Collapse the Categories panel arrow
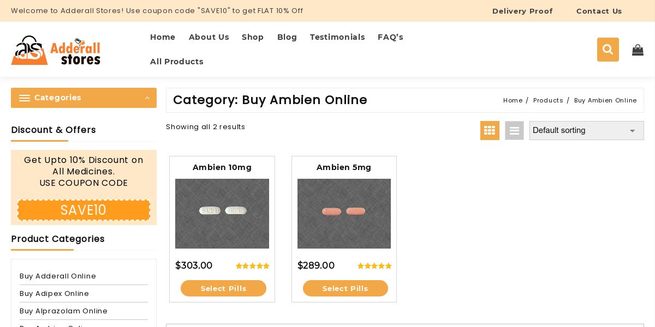This screenshot has width=655, height=327. click(147, 98)
